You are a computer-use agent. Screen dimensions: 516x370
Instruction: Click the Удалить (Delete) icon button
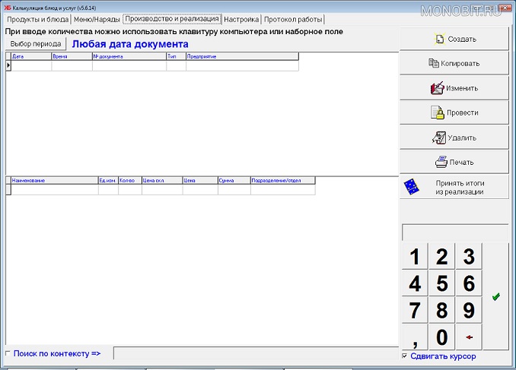coord(454,138)
